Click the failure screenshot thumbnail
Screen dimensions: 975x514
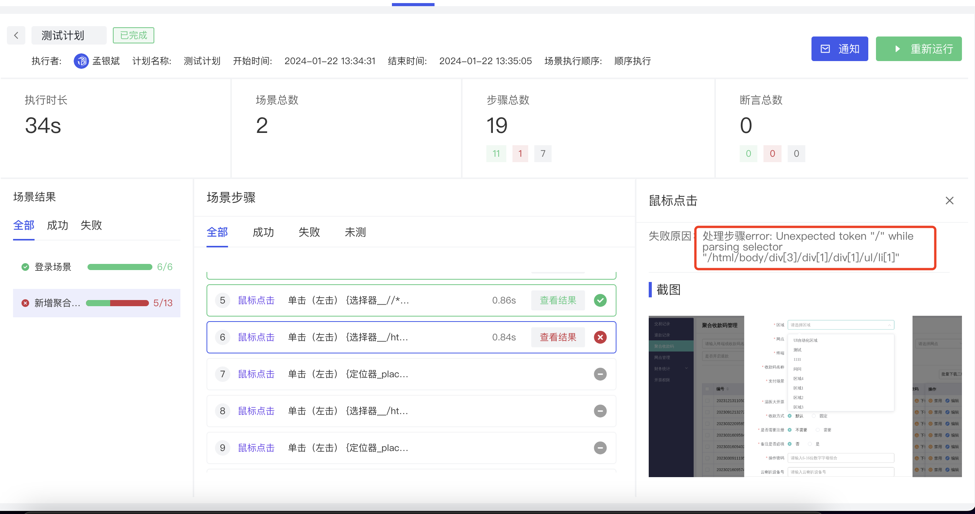tap(805, 396)
